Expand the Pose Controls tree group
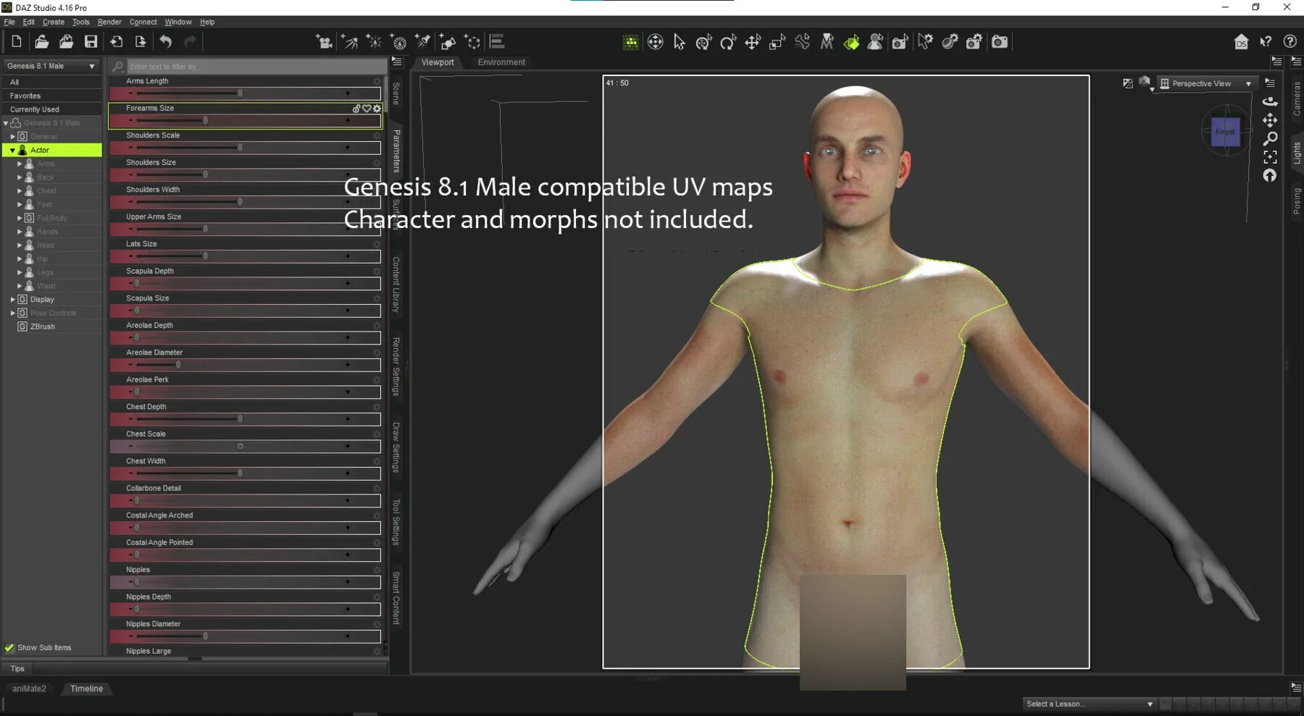Viewport: 1304px width, 716px height. [x=12, y=313]
